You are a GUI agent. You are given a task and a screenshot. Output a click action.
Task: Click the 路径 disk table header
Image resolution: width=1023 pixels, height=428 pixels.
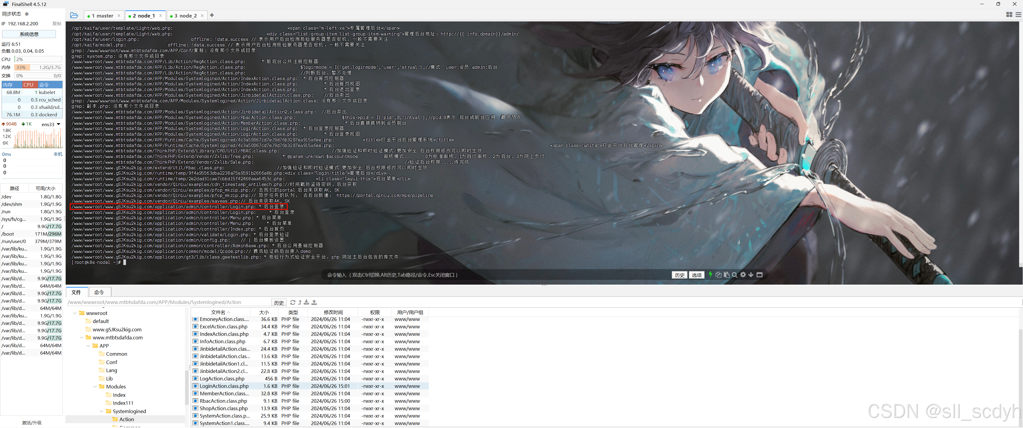tap(15, 189)
